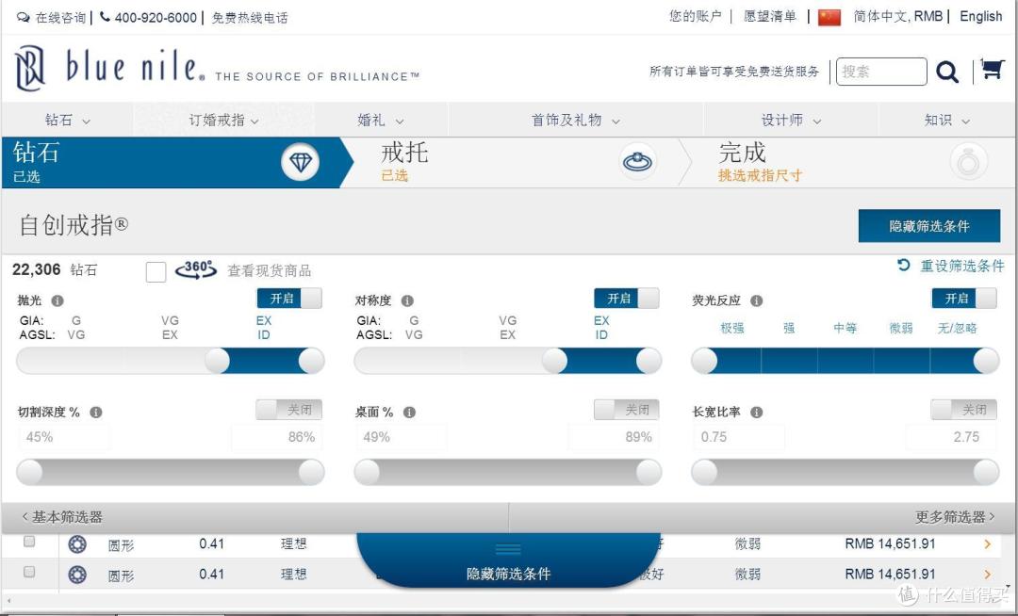
Task: Click the 2.75 maximum ratio field
Action: tap(952, 437)
